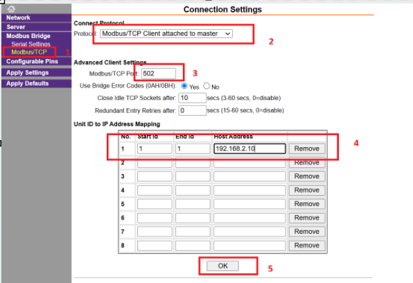The height and width of the screenshot is (283, 413).
Task: Click row 1 Start Id field
Action: click(155, 148)
